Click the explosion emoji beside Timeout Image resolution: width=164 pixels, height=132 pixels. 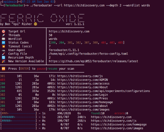click(x=4, y=46)
